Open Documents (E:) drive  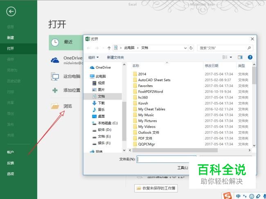tap(101, 136)
